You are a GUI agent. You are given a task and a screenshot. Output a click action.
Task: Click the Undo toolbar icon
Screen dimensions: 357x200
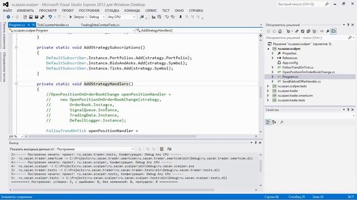pyautogui.click(x=50, y=17)
